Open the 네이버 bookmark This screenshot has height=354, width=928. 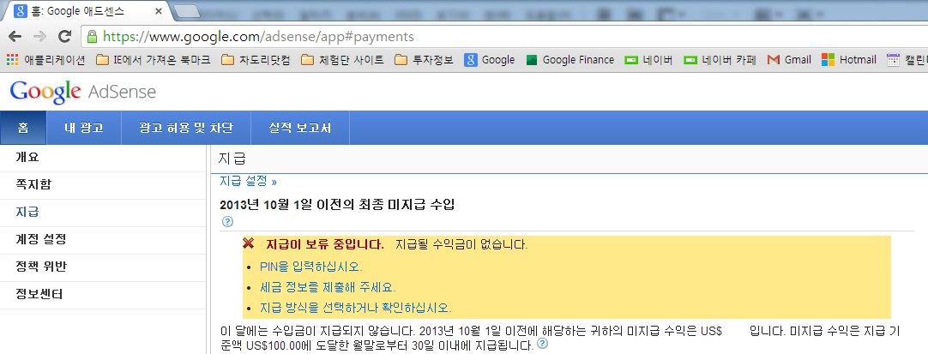tap(648, 60)
